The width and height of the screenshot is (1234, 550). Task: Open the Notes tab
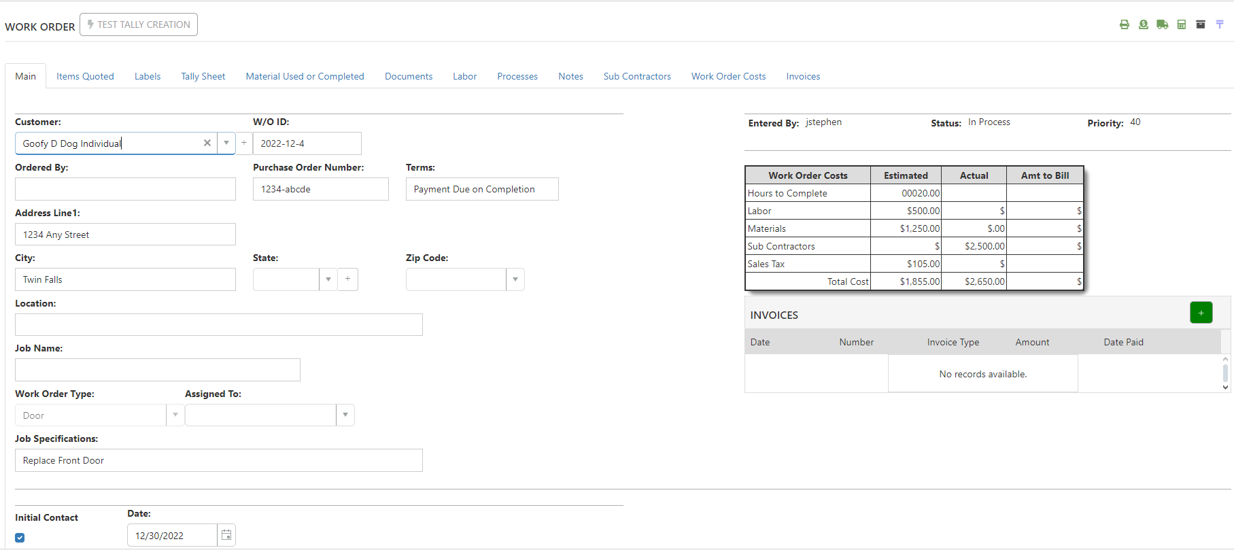point(571,76)
